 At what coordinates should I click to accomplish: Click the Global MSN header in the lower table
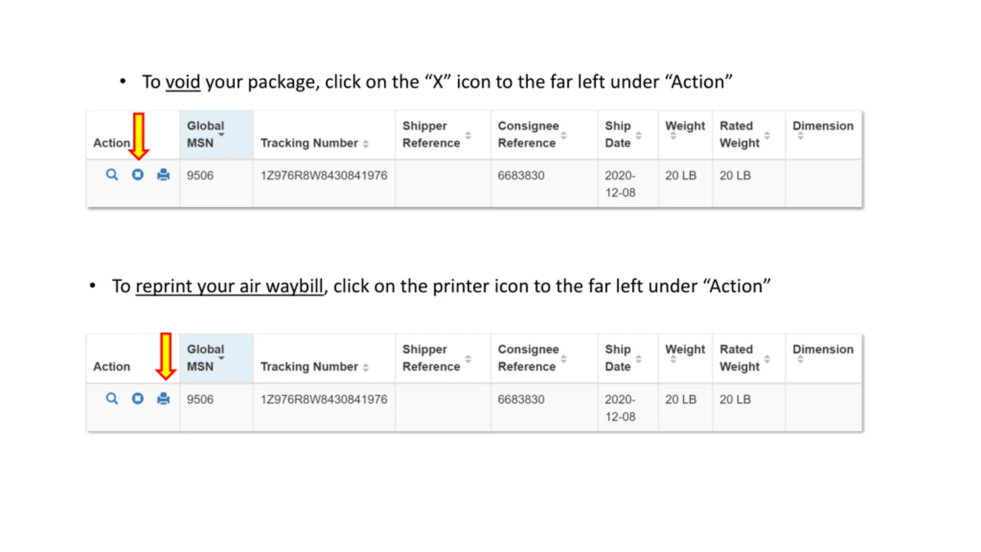click(x=216, y=358)
